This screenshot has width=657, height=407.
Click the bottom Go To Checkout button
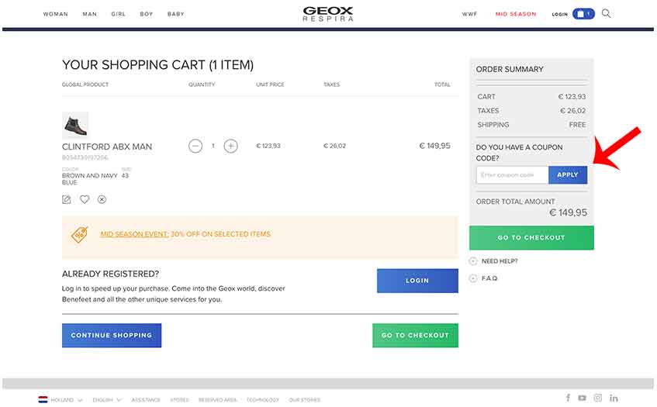point(415,335)
